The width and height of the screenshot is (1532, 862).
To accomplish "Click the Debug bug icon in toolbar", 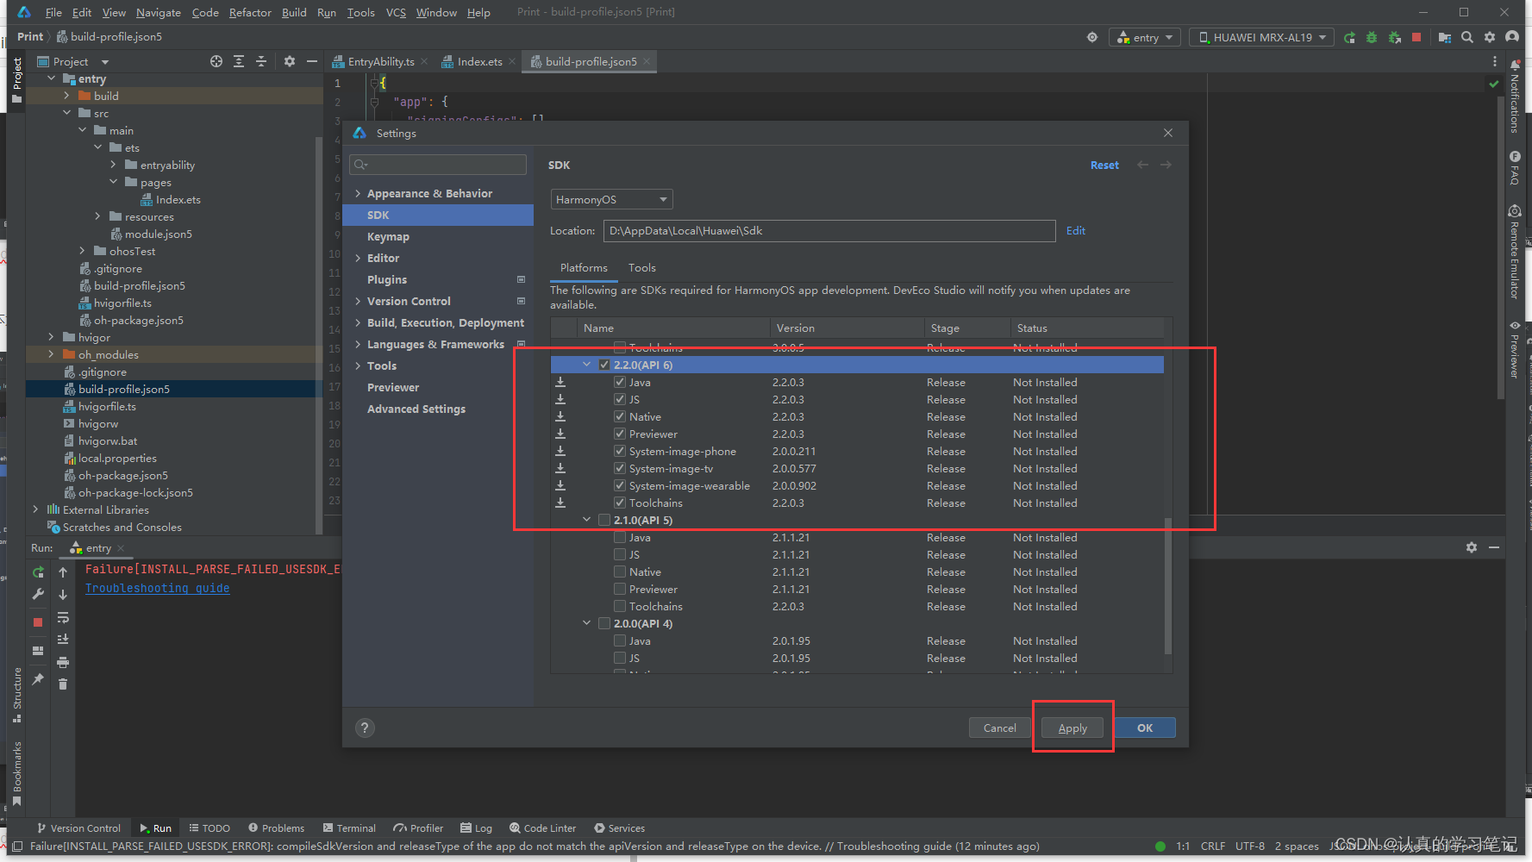I will 1372,37.
